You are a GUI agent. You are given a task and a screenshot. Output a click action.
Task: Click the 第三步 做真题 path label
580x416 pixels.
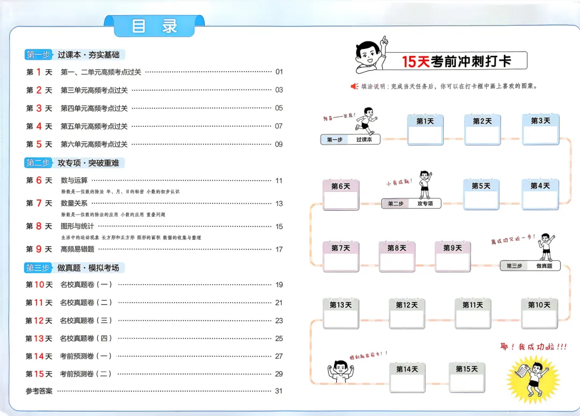pos(530,266)
